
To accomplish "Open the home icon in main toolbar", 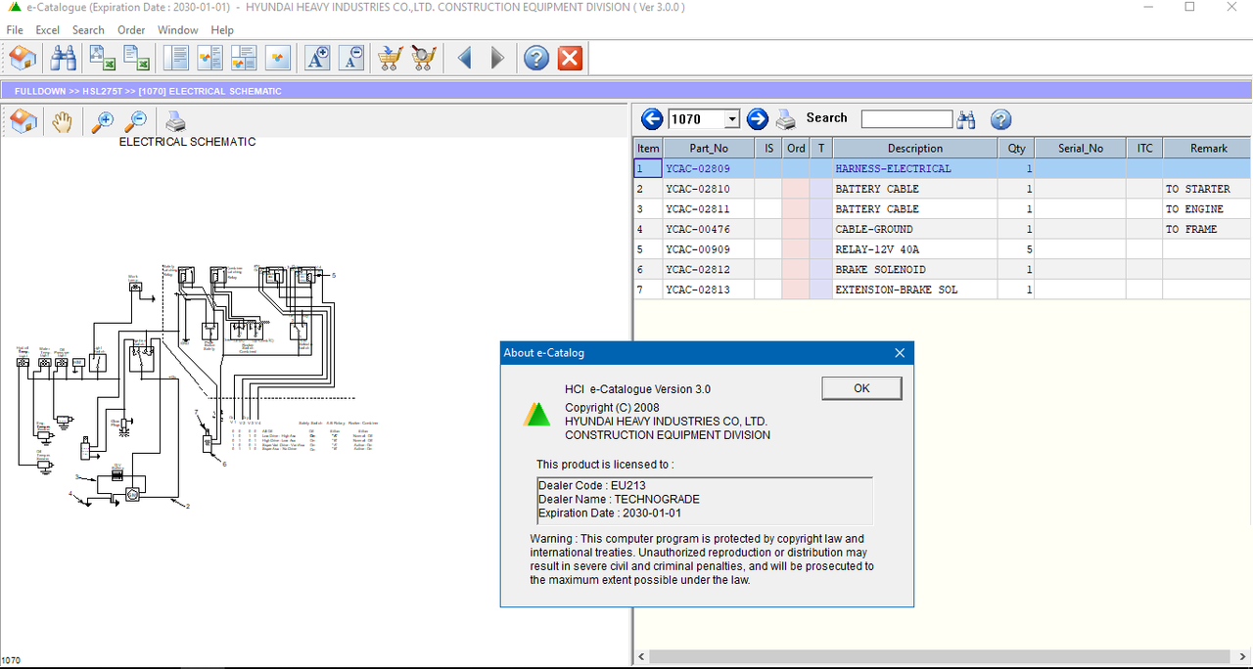I will 23,59.
